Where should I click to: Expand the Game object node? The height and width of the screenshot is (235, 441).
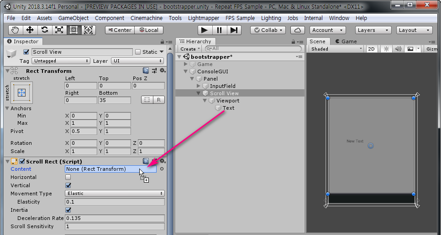[186, 64]
